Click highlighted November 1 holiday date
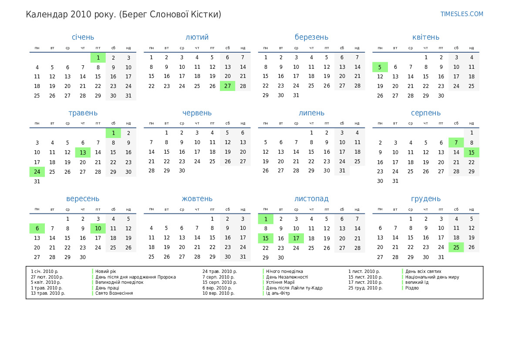Image resolution: width=509 pixels, height=360 pixels. (266, 219)
